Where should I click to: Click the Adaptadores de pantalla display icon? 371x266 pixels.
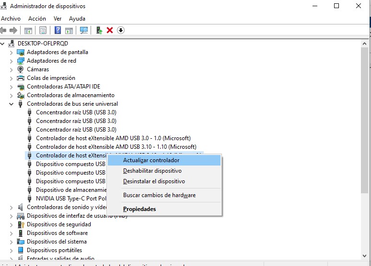(x=21, y=52)
